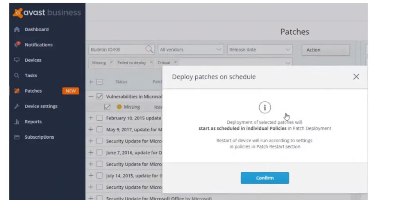Remove the Missing filter tag
The image size is (400, 200).
111,62
